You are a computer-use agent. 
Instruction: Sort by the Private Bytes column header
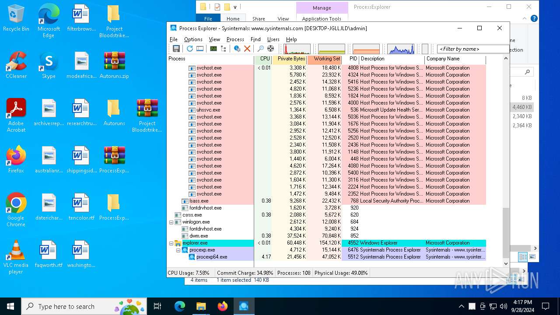(290, 59)
